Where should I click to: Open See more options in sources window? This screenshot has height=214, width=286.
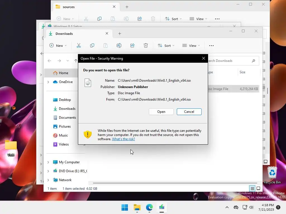tap(217, 19)
